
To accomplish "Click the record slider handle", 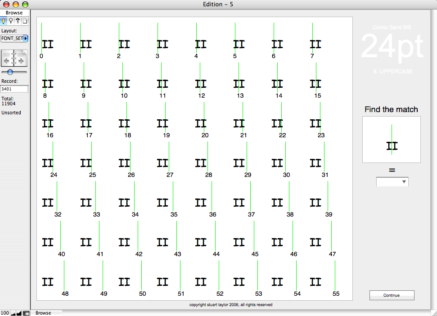I will click(x=10, y=72).
